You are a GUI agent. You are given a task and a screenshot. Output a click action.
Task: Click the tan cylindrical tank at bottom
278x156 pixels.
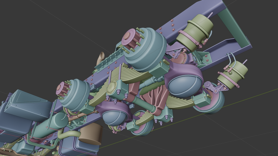(x=91, y=134)
